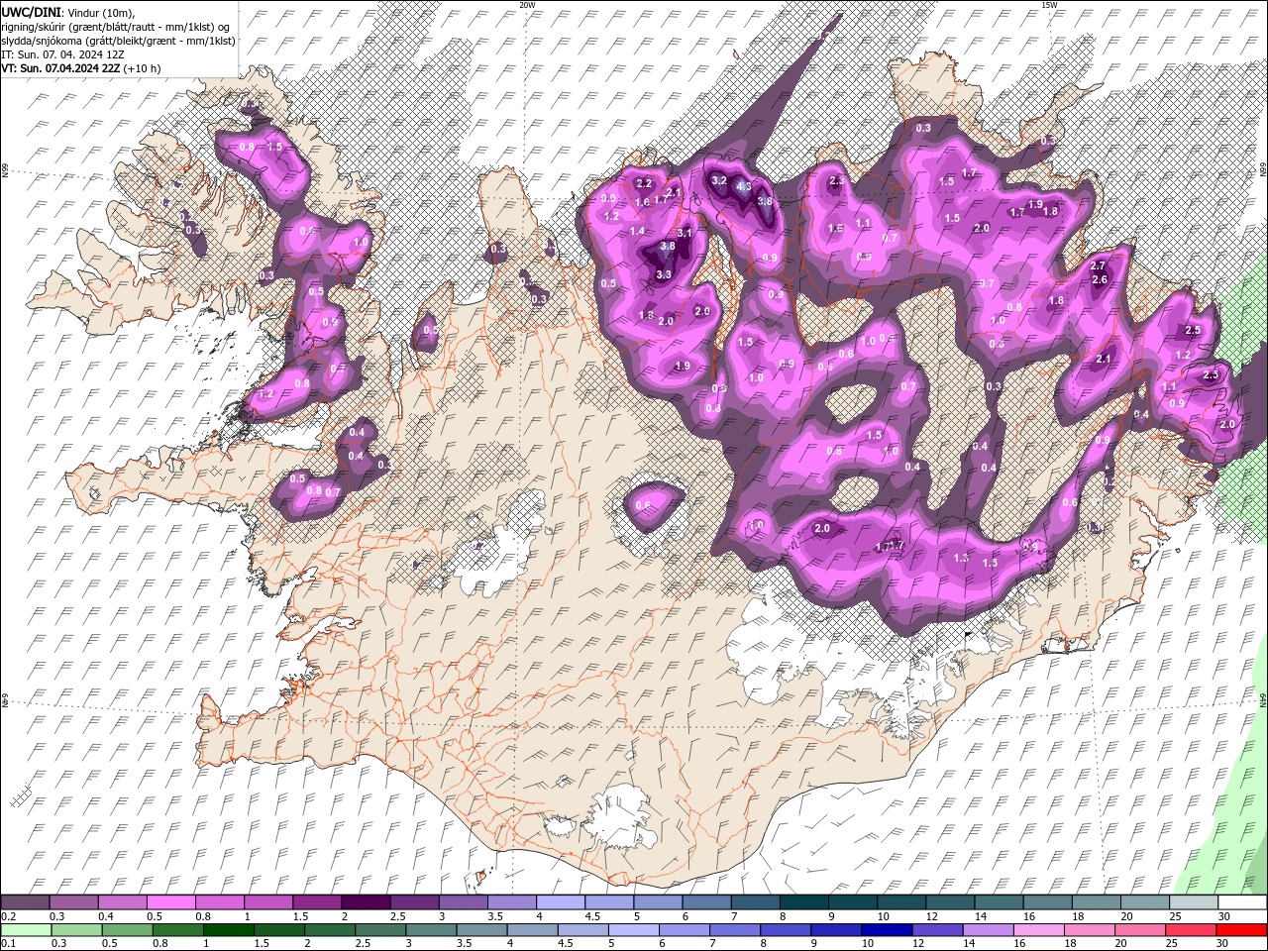Pick the bright pink 0.5 swatch in upper legend
Screen dimensions: 1268x951
(x=170, y=902)
